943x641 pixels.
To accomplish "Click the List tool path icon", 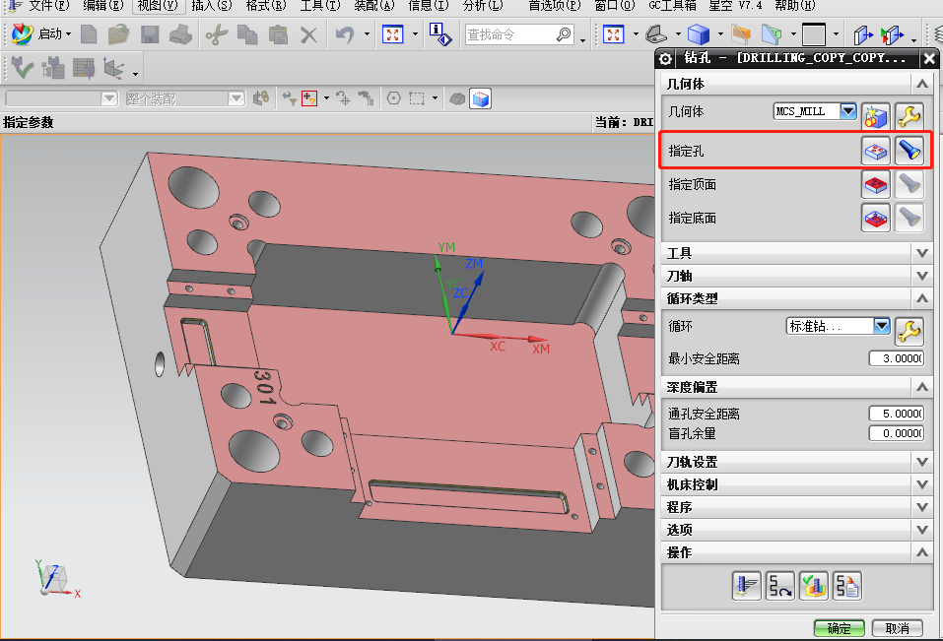I will (846, 586).
